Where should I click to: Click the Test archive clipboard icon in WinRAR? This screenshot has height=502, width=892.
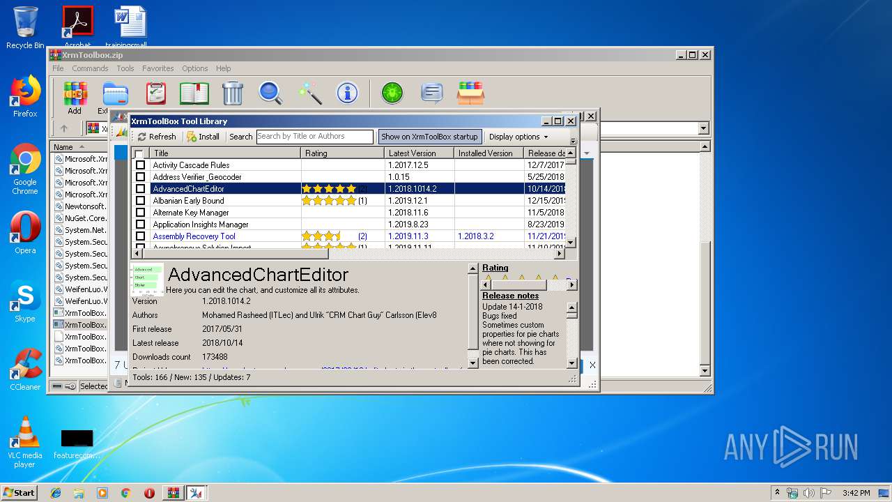tap(156, 93)
